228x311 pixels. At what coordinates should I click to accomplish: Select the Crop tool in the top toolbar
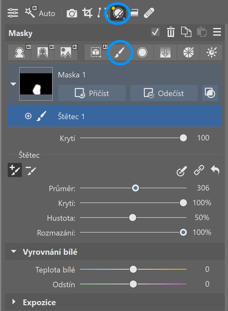[87, 13]
